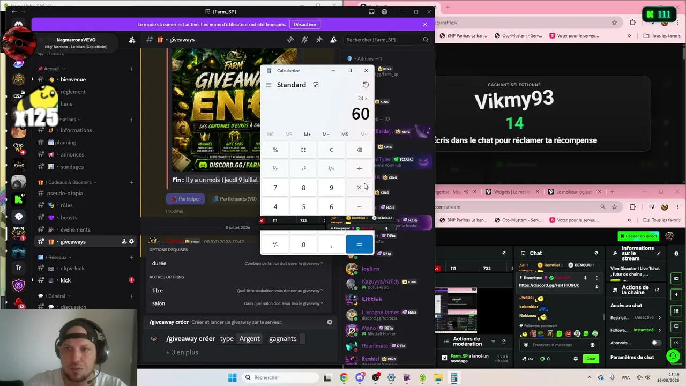Collapse the Acceuil channel category
Viewport: 686px width, 386px height.
point(51,69)
